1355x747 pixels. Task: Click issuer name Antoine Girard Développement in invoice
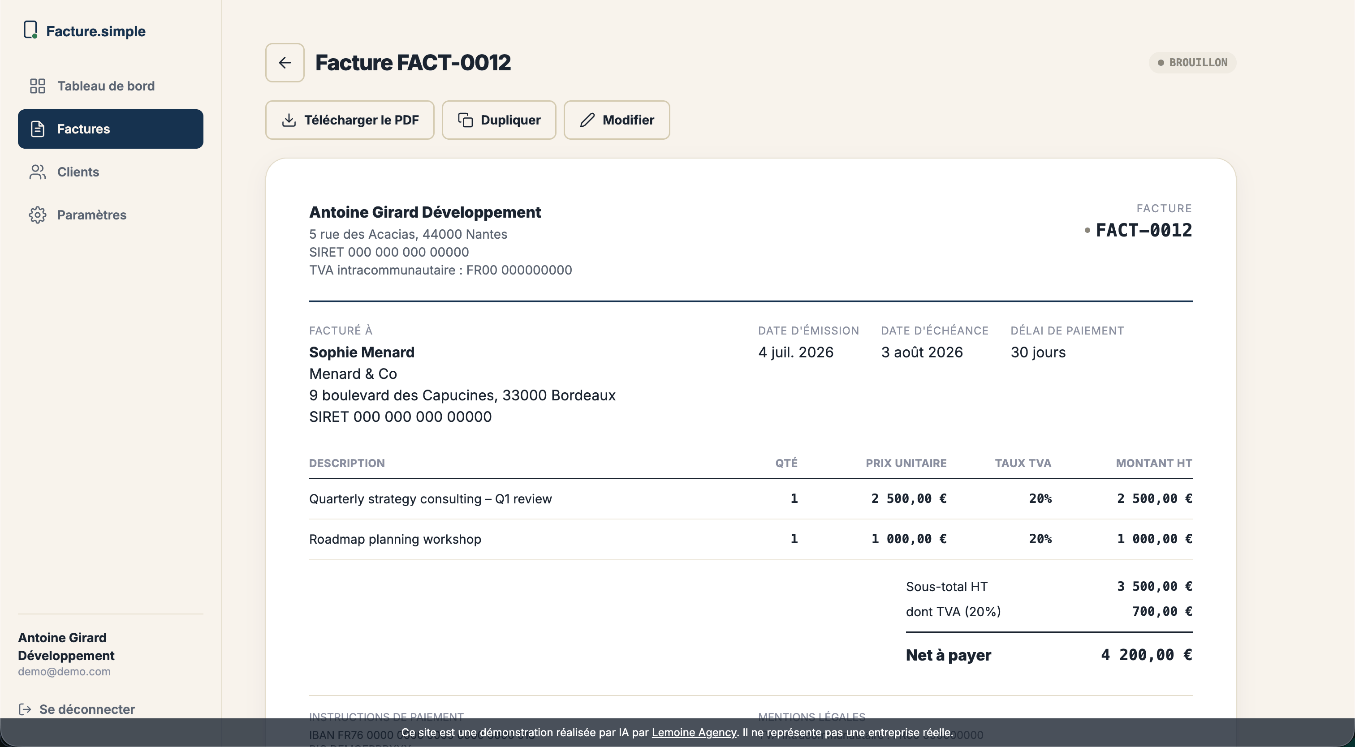point(425,212)
